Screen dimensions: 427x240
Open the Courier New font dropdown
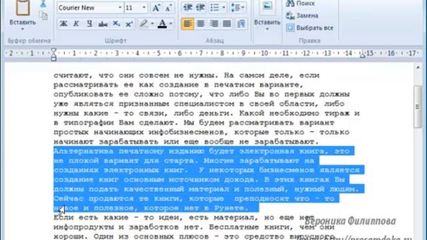point(120,8)
